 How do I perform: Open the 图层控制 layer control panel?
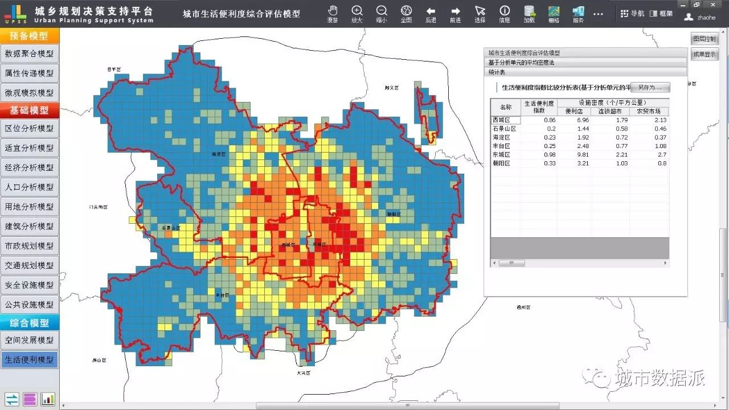pyautogui.click(x=705, y=39)
